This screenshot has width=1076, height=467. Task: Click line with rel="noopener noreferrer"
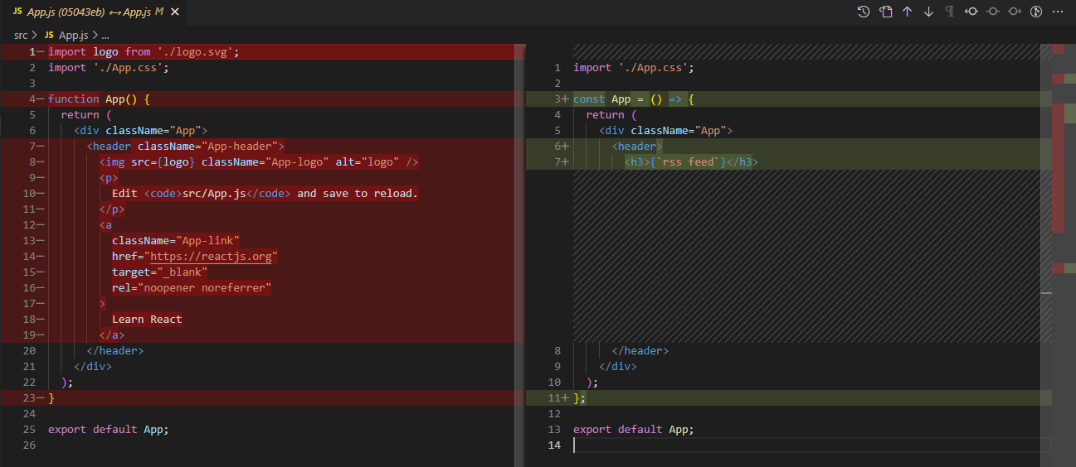[x=192, y=287]
